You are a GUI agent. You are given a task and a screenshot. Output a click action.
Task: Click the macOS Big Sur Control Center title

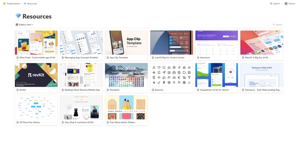169,58
